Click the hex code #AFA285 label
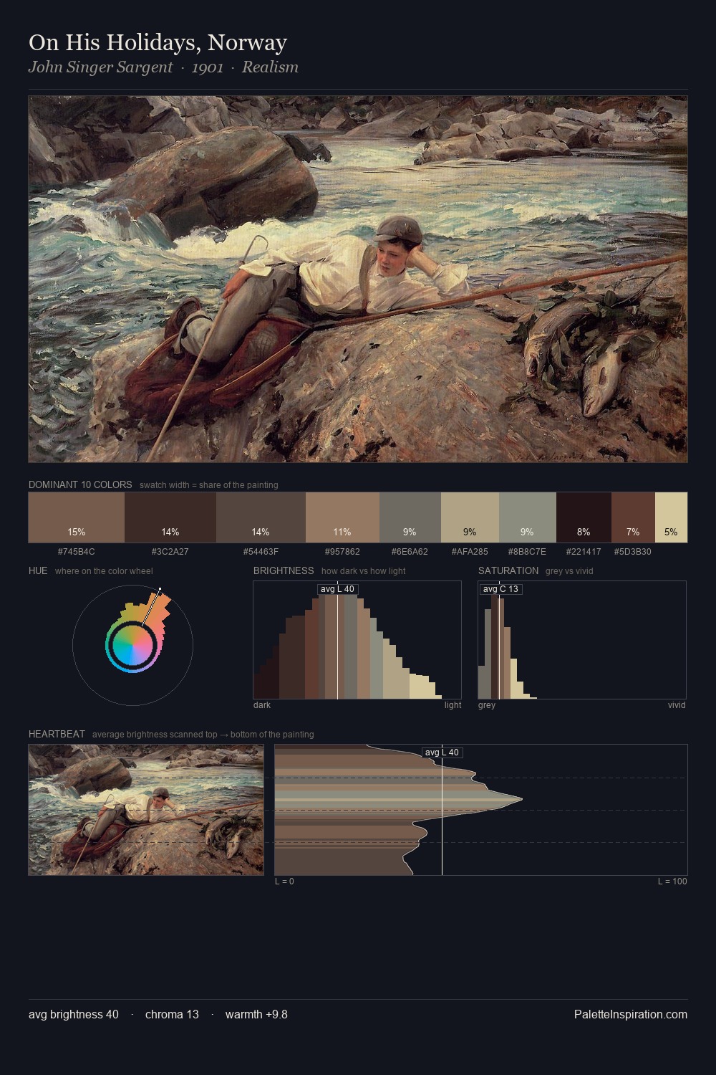 point(470,552)
